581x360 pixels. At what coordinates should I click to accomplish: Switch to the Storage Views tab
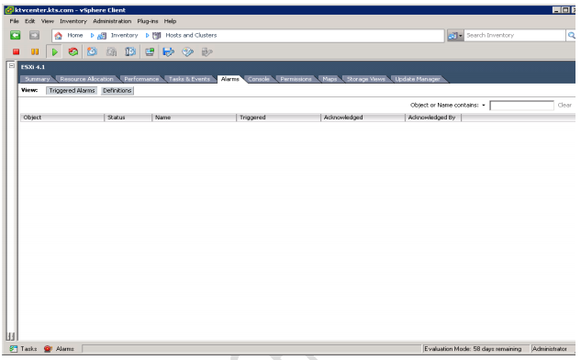(365, 79)
